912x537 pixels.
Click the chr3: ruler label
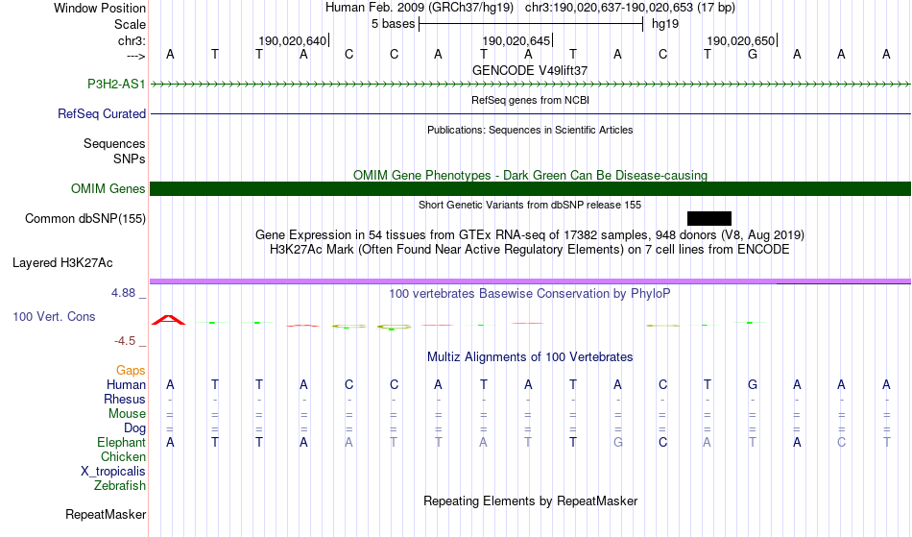(132, 40)
